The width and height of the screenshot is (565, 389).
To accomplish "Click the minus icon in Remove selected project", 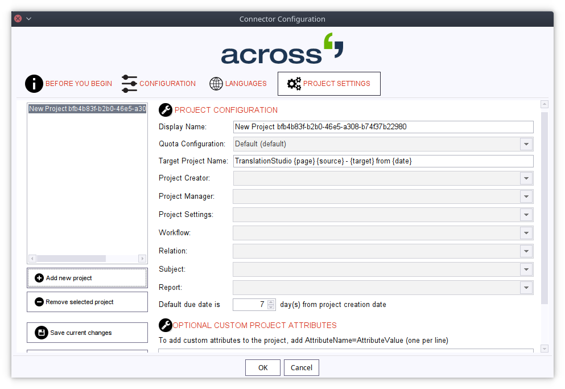I will (x=39, y=302).
